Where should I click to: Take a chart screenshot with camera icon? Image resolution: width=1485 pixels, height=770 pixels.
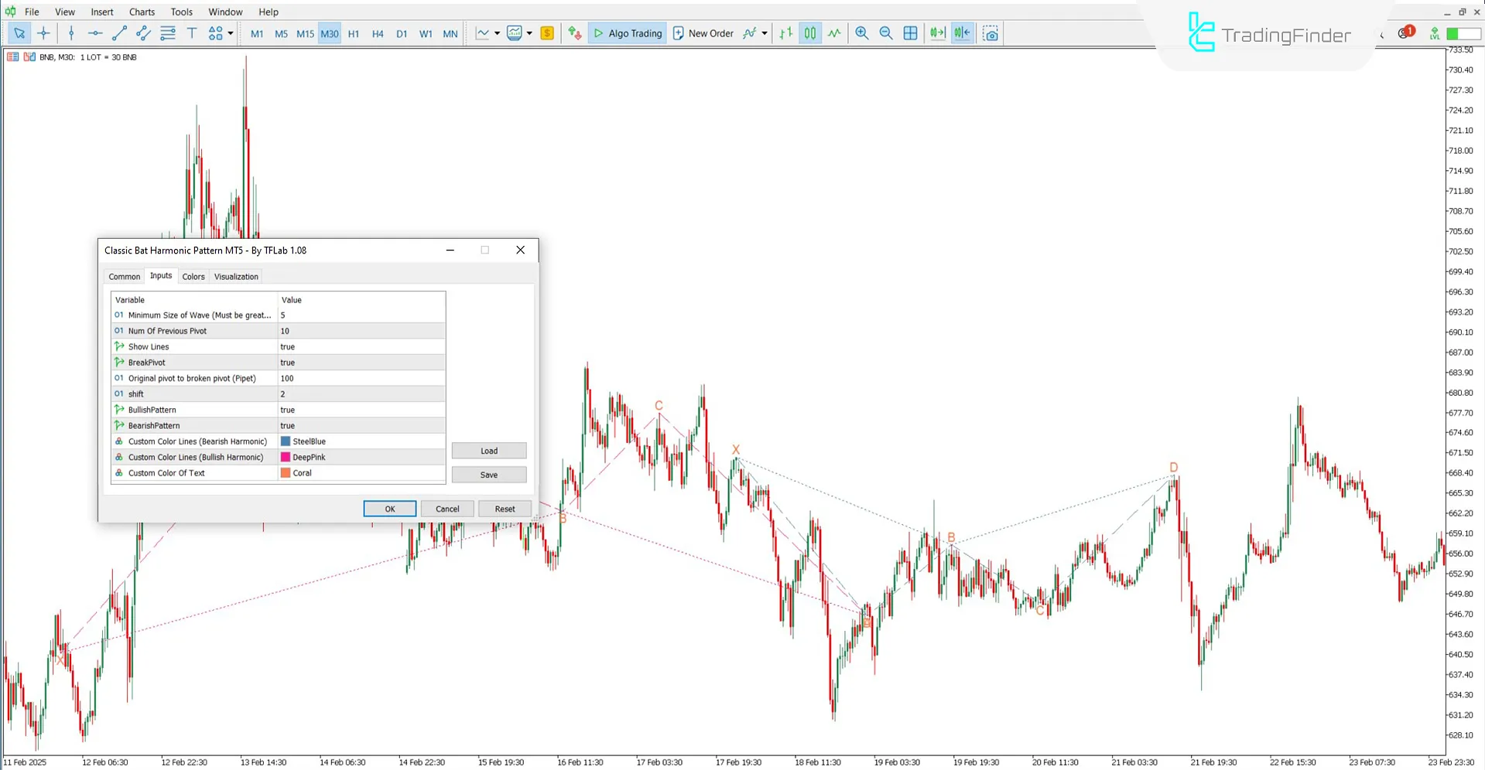coord(991,33)
